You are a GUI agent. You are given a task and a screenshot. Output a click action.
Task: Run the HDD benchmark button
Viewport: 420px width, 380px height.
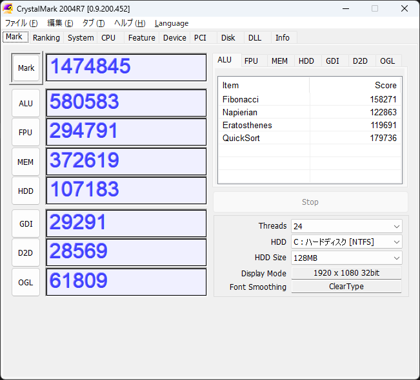[26, 191]
